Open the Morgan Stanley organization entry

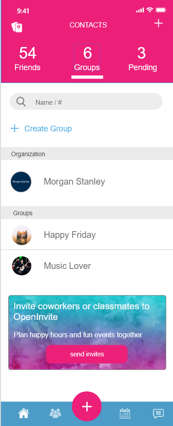pyautogui.click(x=87, y=182)
